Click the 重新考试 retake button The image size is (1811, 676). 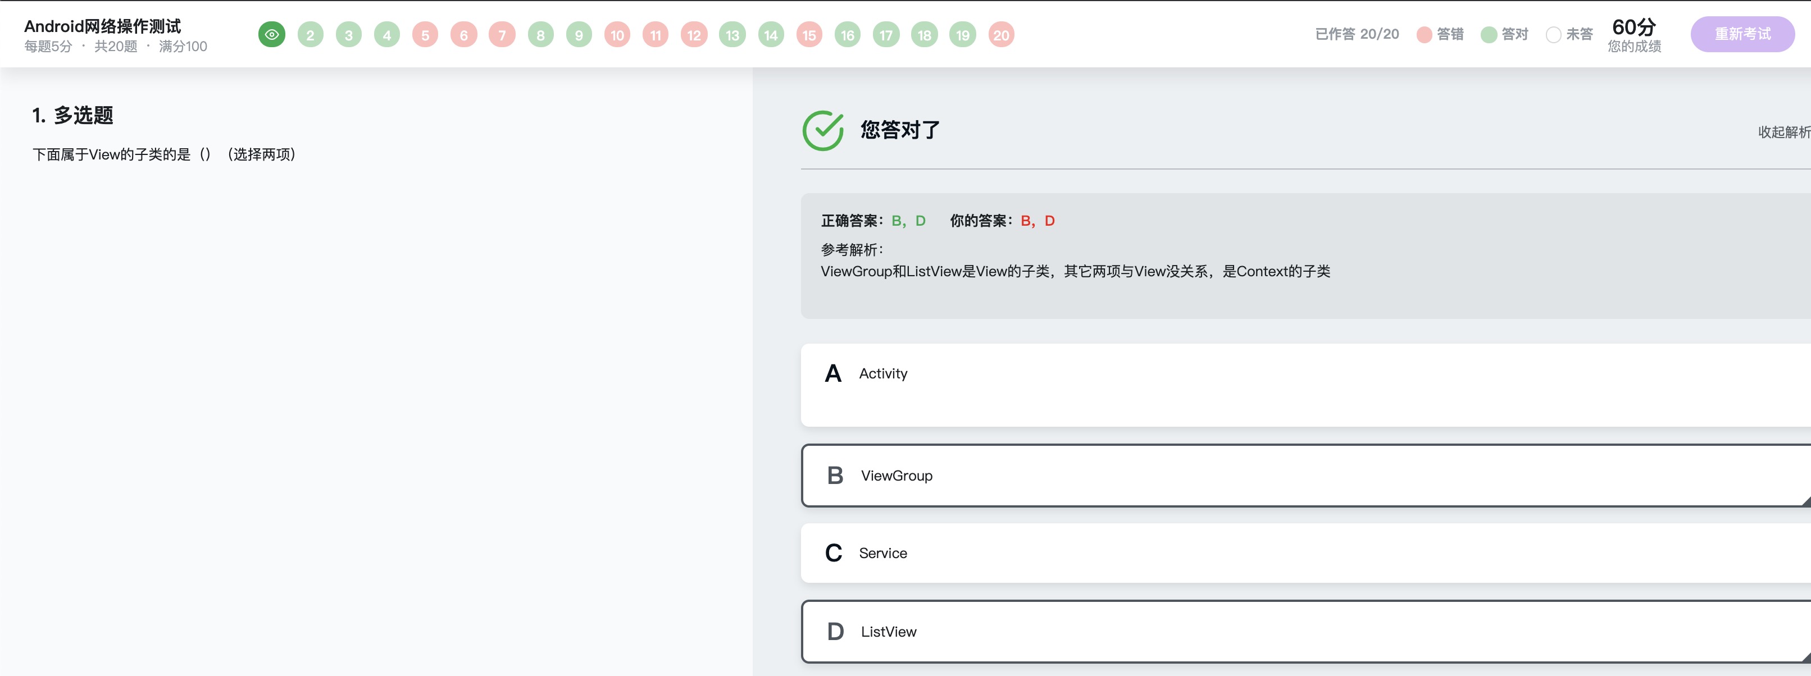point(1742,34)
